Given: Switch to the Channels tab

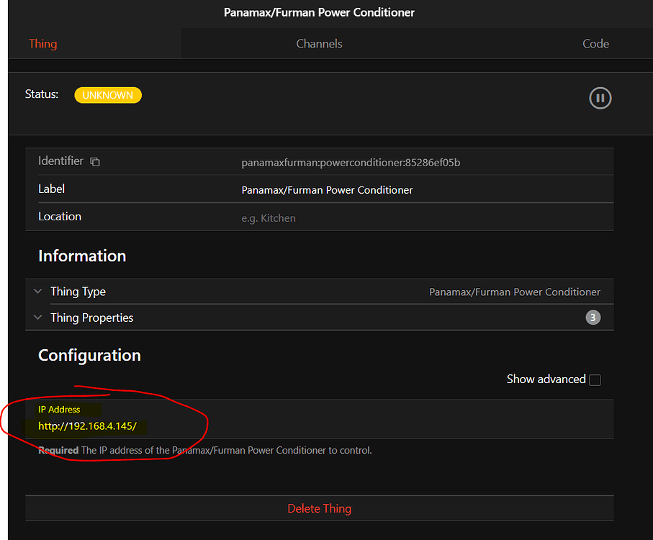Looking at the screenshot, I should [x=319, y=43].
